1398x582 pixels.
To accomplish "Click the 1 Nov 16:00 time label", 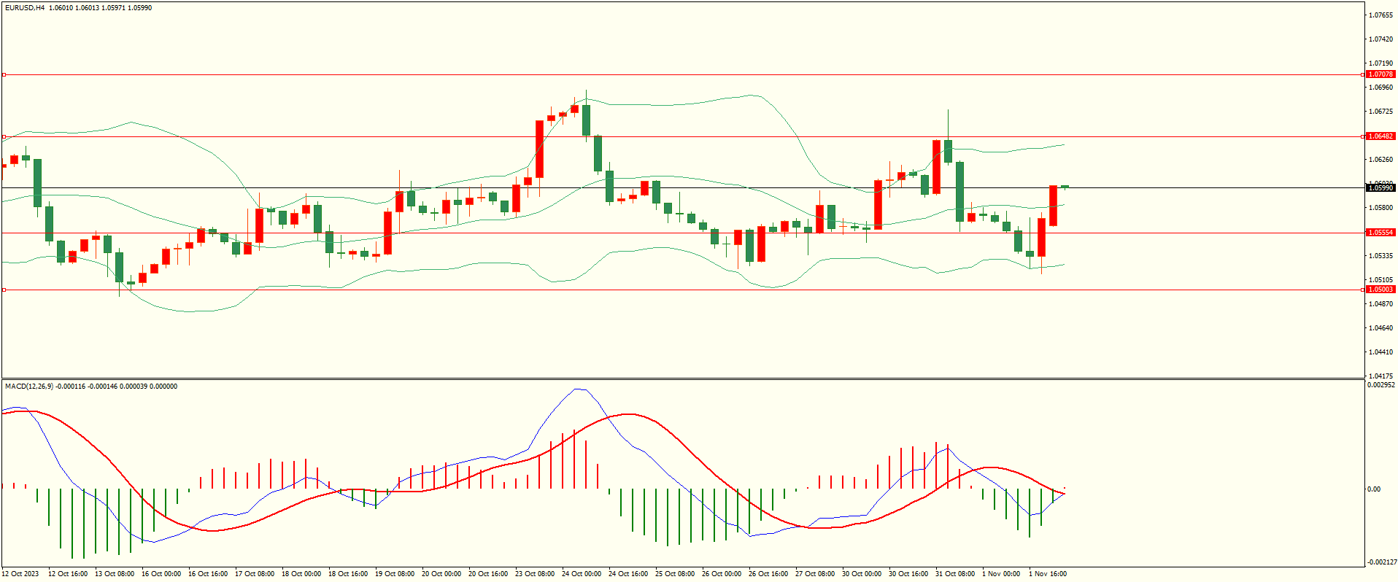I will [1048, 574].
